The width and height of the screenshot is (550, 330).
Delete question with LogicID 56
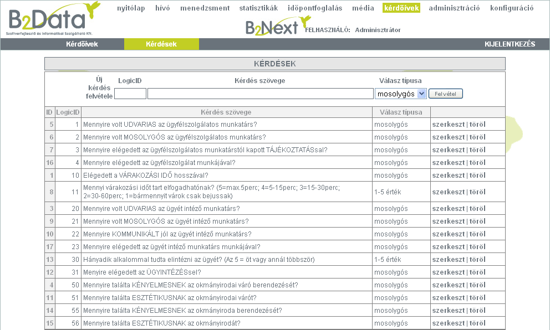pos(477,323)
